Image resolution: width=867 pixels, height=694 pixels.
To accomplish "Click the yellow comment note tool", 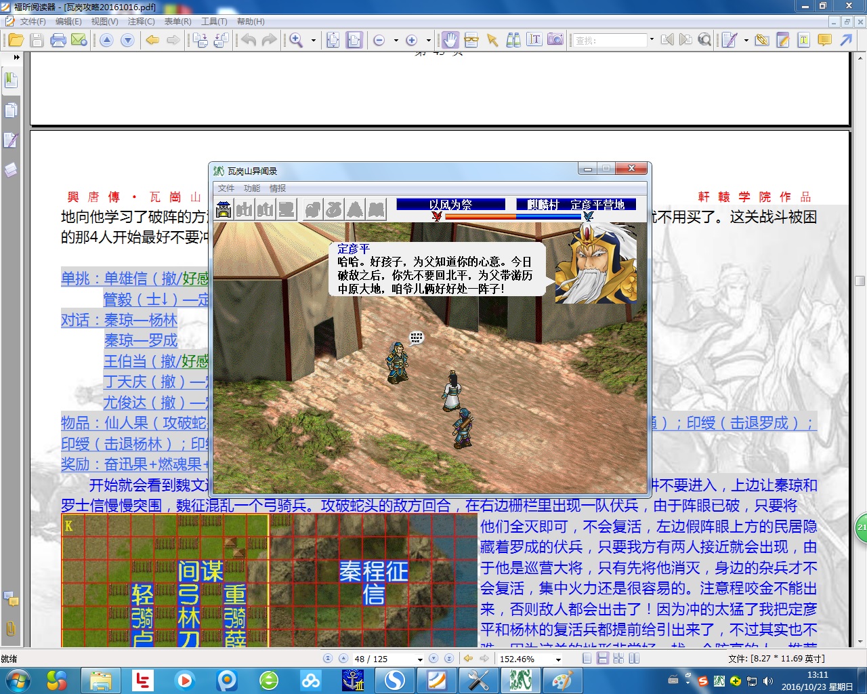I will tap(824, 40).
